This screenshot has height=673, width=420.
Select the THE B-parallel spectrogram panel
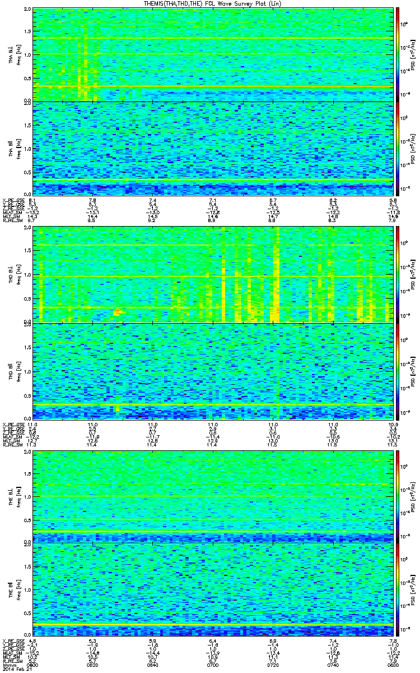[x=213, y=589]
